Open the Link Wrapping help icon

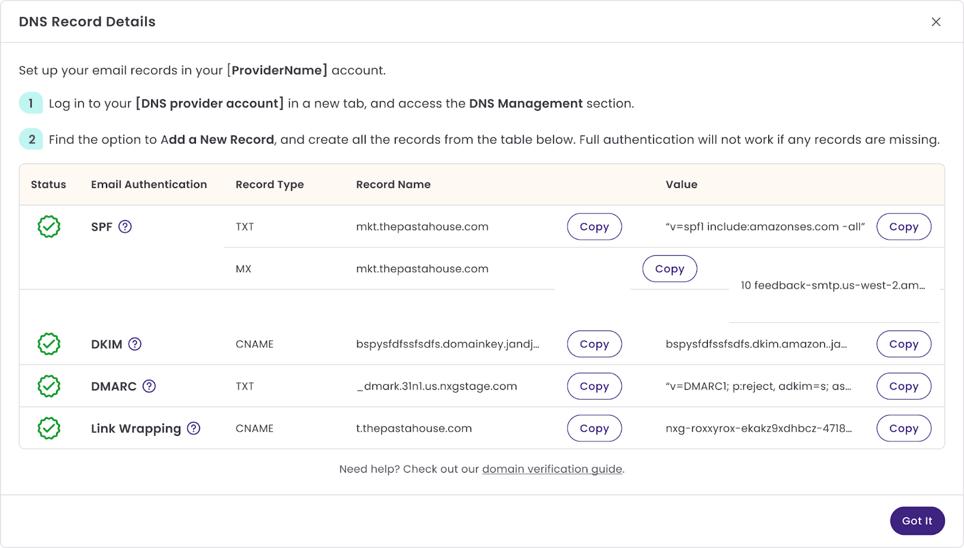(x=193, y=428)
